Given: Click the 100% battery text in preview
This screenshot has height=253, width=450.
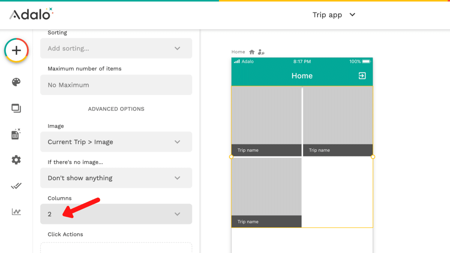Looking at the screenshot, I should [355, 61].
